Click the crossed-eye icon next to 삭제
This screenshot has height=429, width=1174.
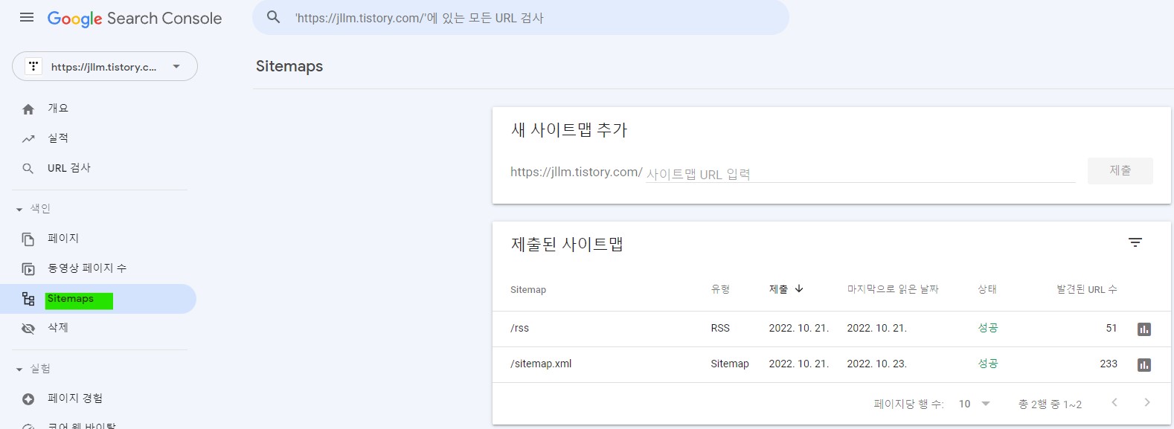(28, 329)
